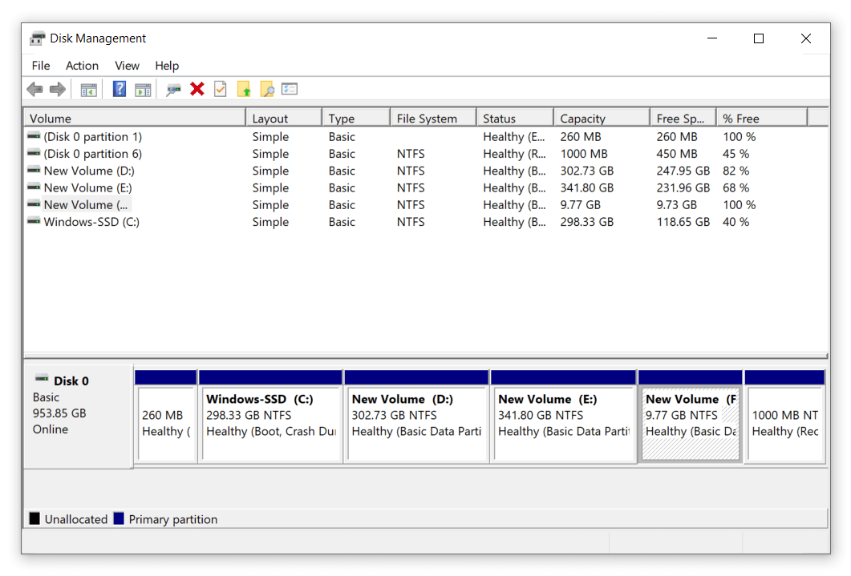Open Help using the question mark icon
This screenshot has width=851, height=576.
coord(119,89)
